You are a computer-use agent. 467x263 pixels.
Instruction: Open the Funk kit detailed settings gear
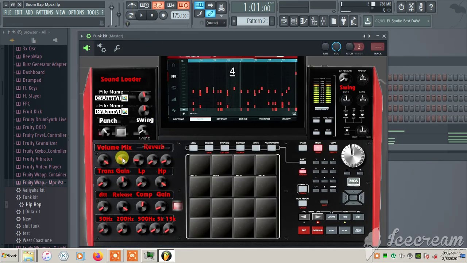pyautogui.click(x=102, y=48)
